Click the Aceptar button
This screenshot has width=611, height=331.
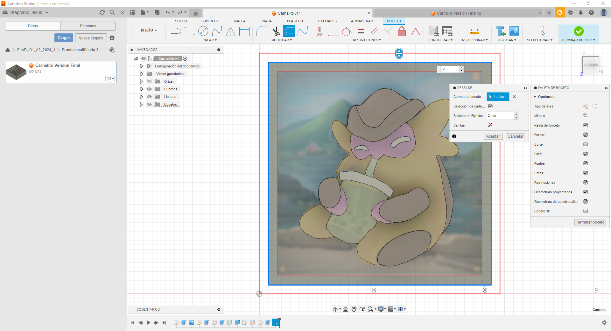tap(493, 136)
